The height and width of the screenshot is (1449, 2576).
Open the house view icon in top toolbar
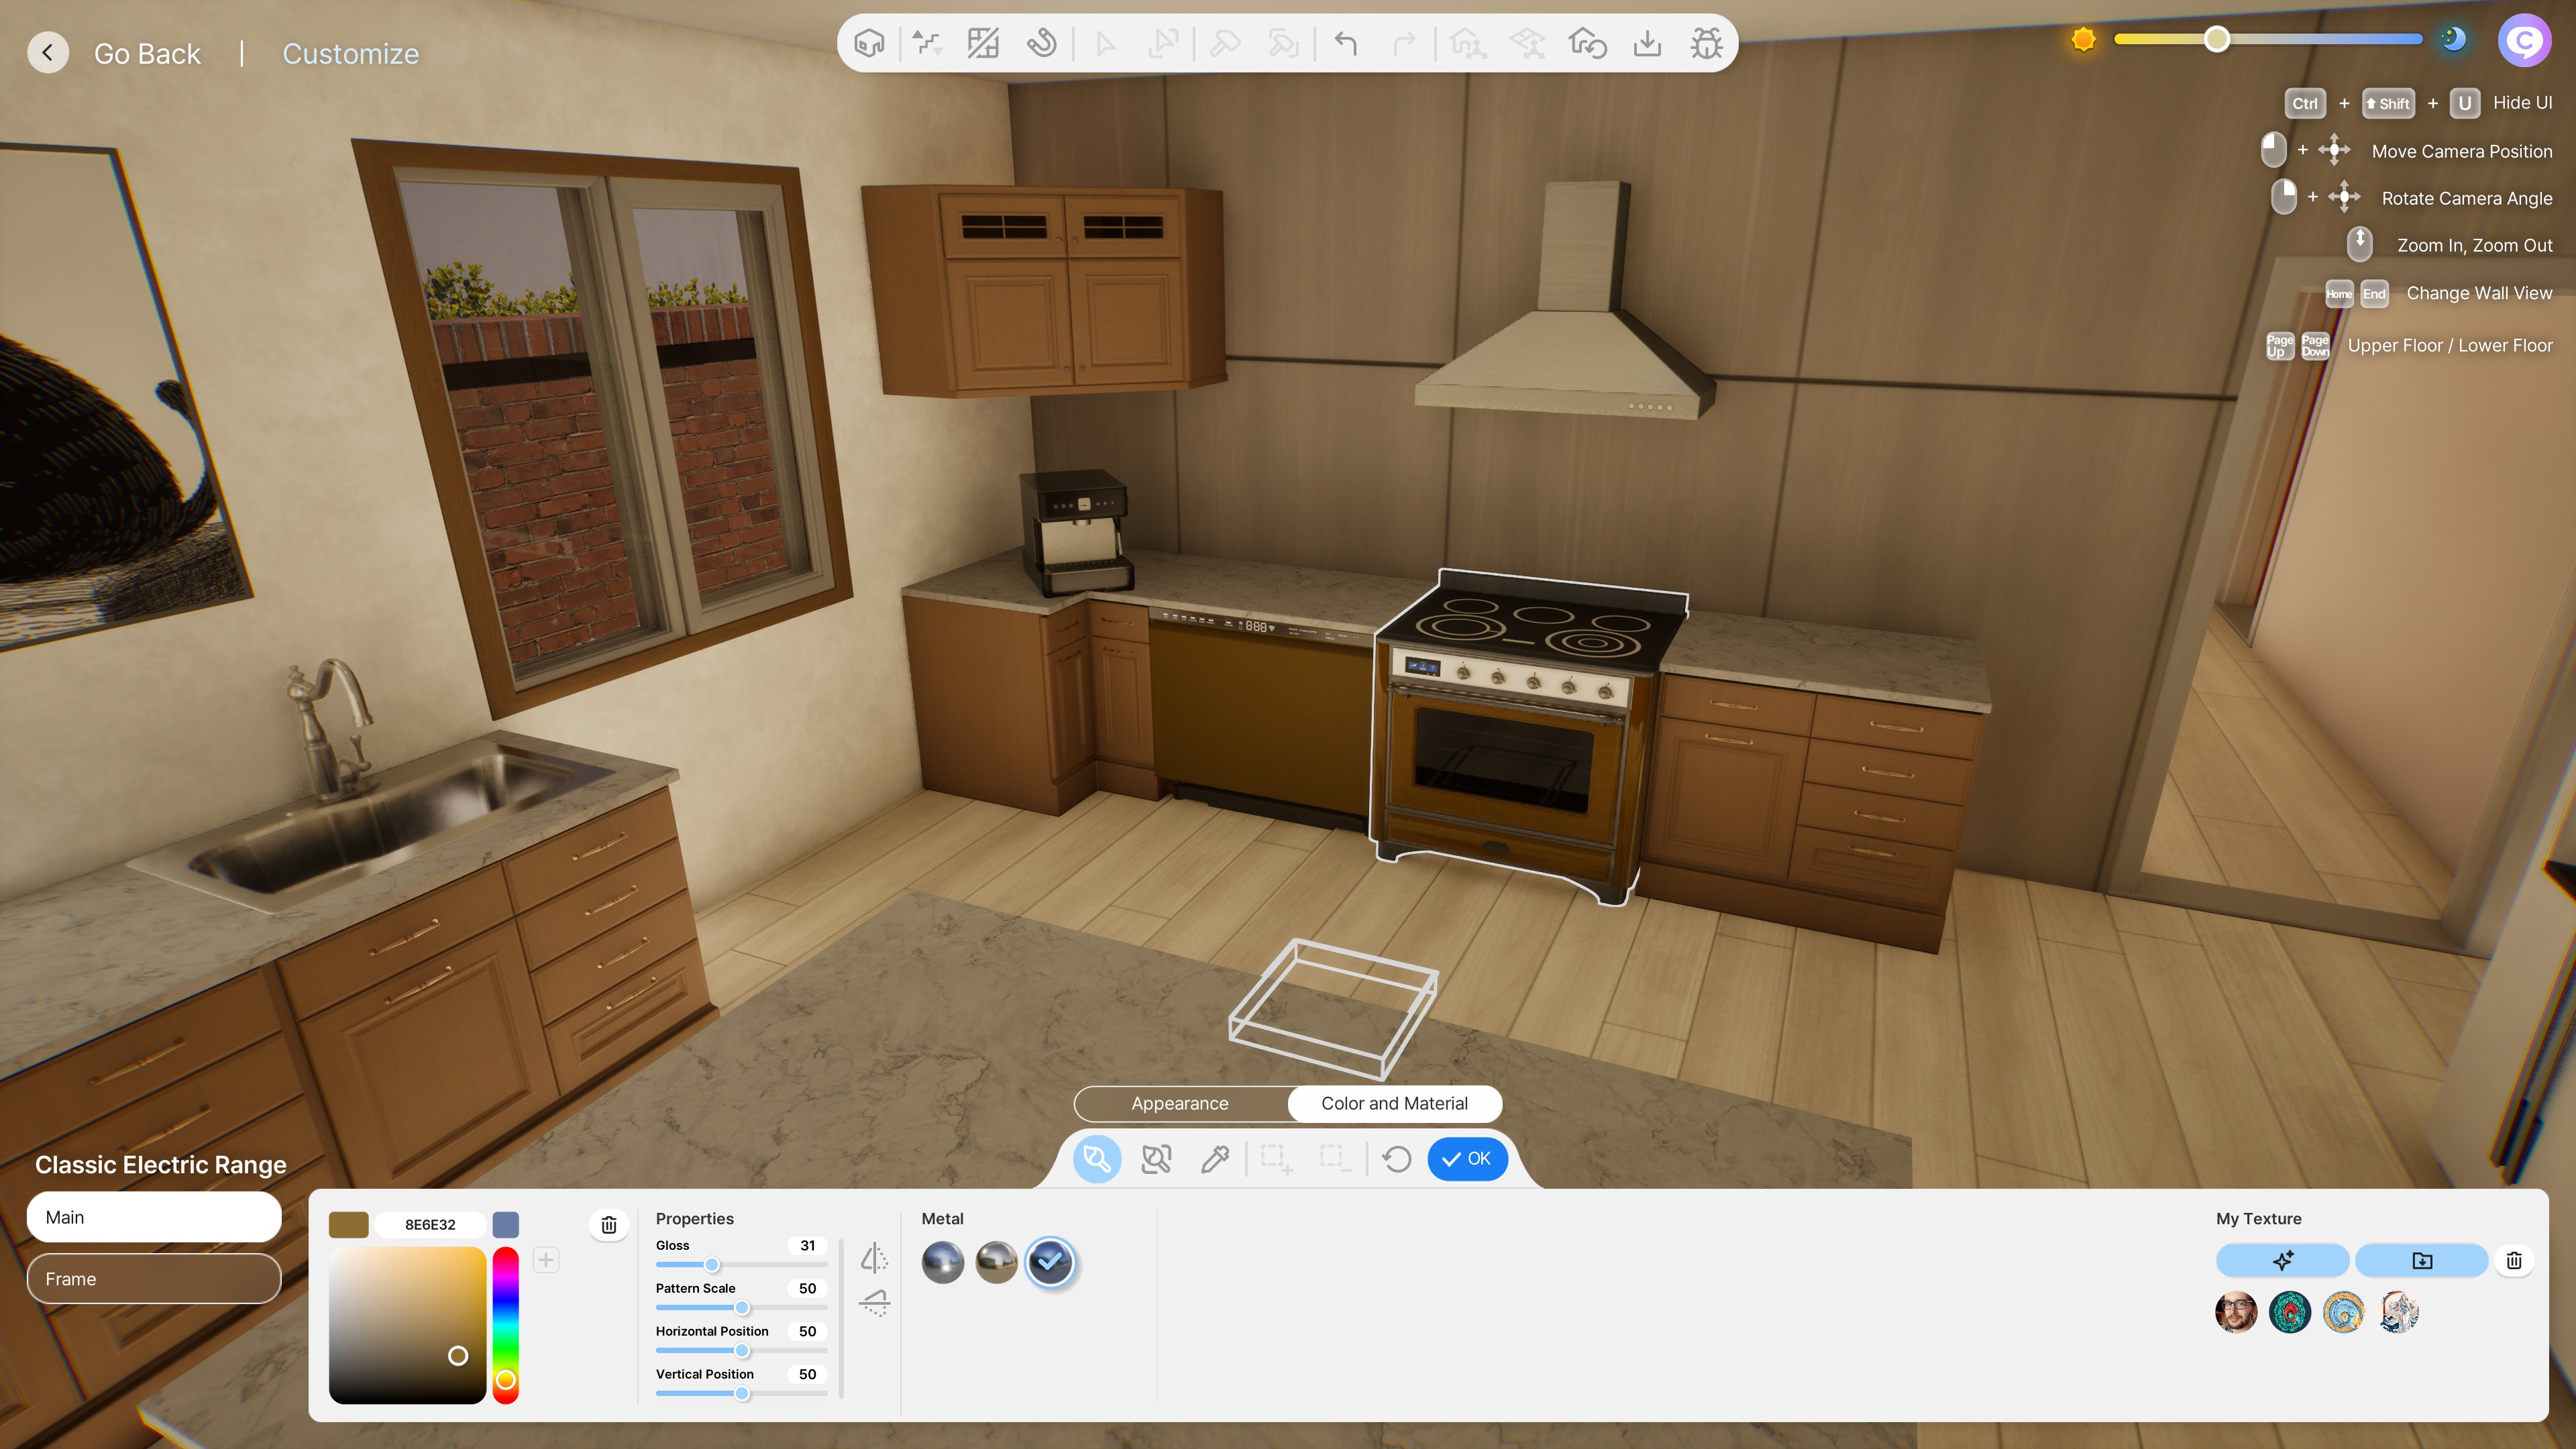tap(869, 43)
